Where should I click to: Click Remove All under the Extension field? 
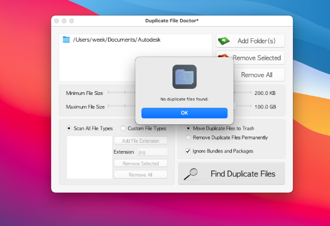point(140,175)
